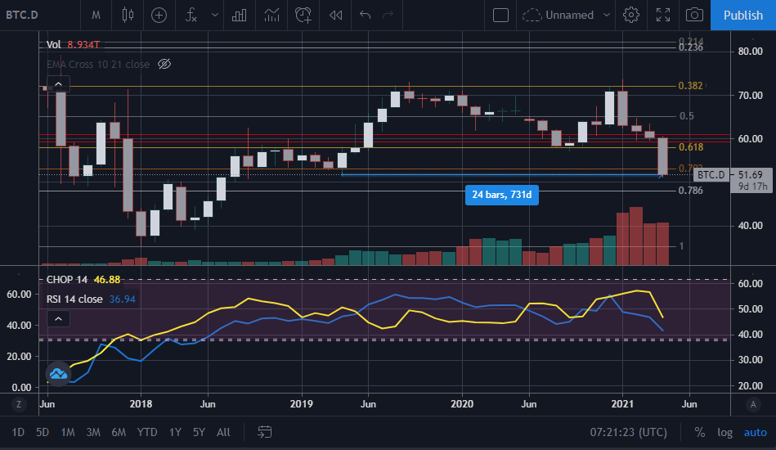Click the EMA Cross 10 21 close label

(98, 64)
